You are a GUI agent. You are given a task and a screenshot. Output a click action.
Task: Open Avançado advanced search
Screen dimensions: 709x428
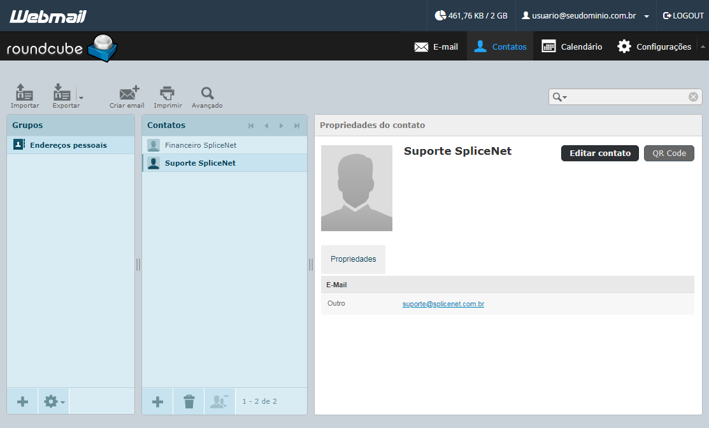207,96
